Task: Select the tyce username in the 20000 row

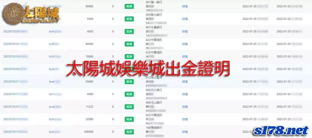Action: tap(55, 82)
